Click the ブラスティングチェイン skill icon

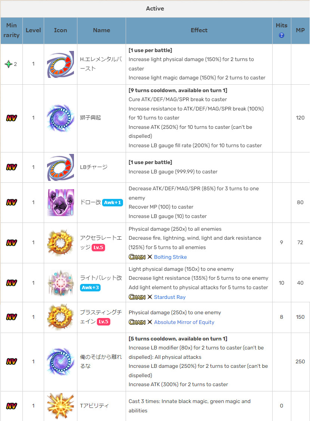[x=61, y=317]
